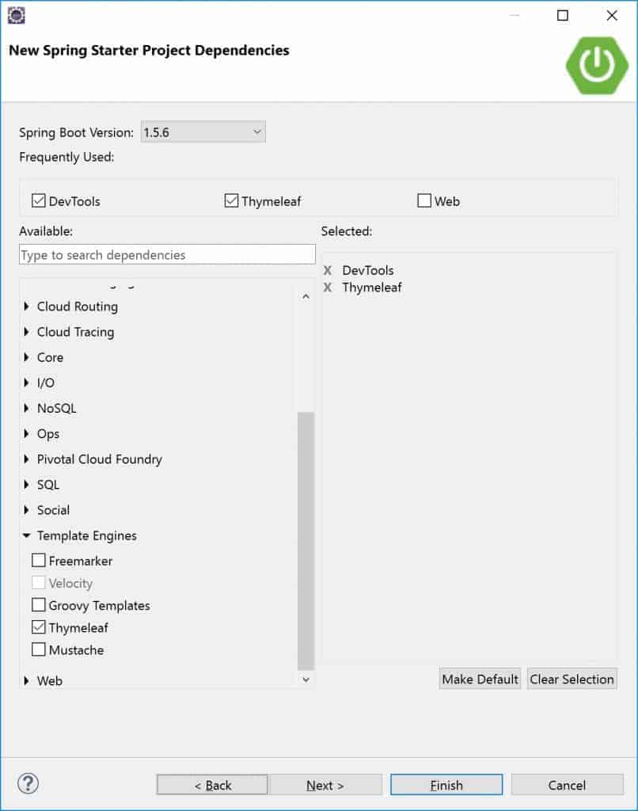Go to the Next wizard page
This screenshot has width=638, height=811.
tap(325, 785)
